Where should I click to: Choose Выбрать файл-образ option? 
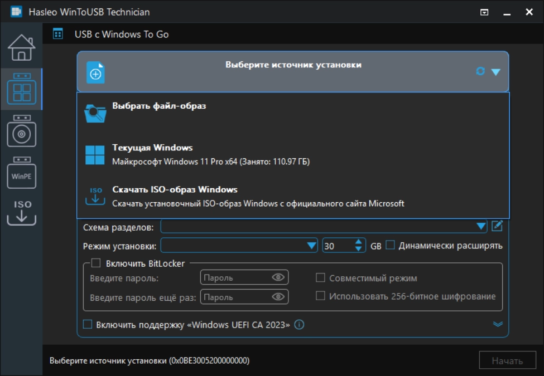point(293,113)
